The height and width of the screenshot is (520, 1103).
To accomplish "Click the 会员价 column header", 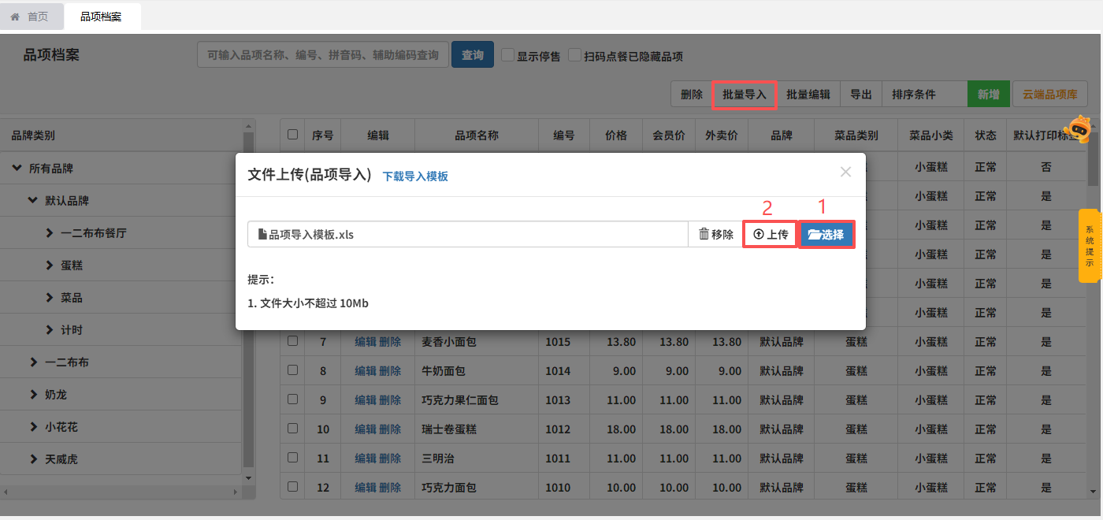I will pyautogui.click(x=669, y=135).
